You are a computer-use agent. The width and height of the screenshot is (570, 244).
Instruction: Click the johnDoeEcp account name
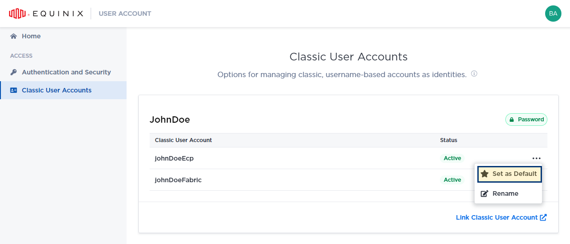coord(174,158)
